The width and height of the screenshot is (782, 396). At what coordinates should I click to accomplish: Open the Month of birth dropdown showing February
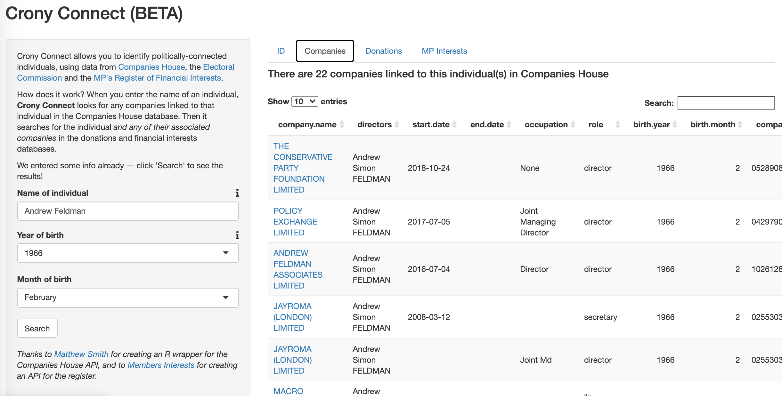point(128,298)
